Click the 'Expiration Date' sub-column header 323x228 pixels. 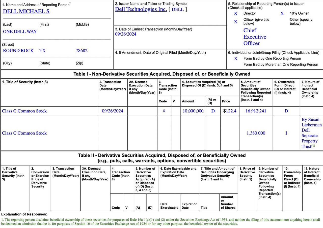coord(190,206)
